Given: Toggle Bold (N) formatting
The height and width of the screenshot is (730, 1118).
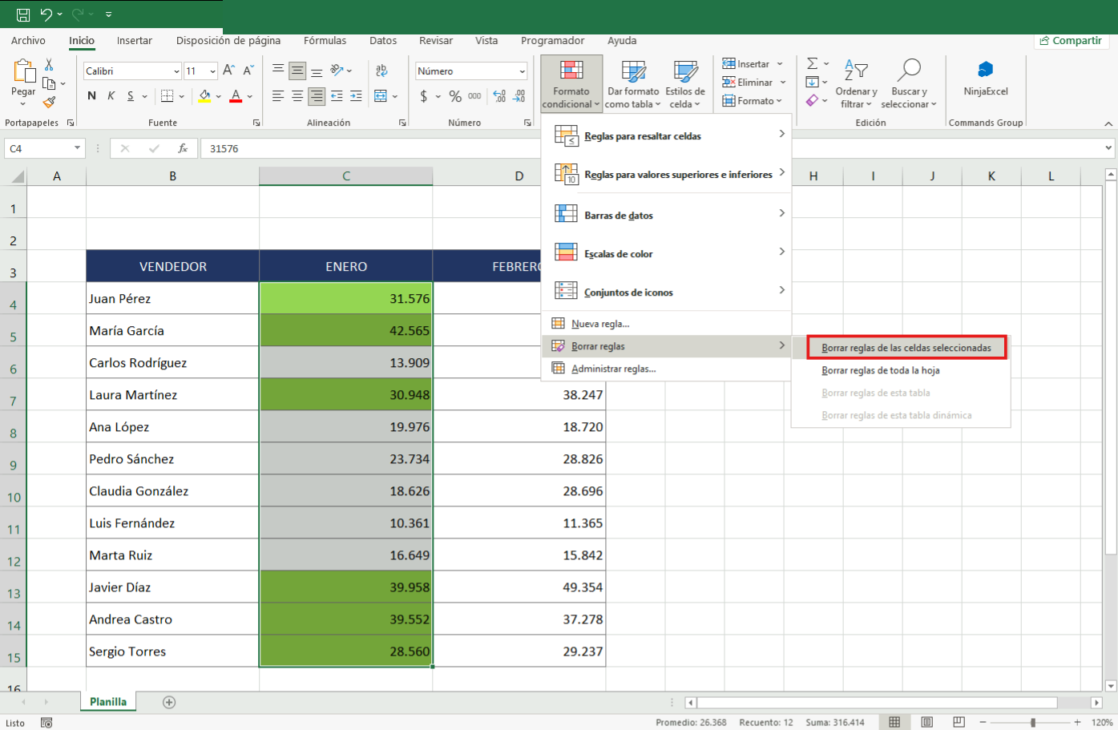Looking at the screenshot, I should pos(91,96).
